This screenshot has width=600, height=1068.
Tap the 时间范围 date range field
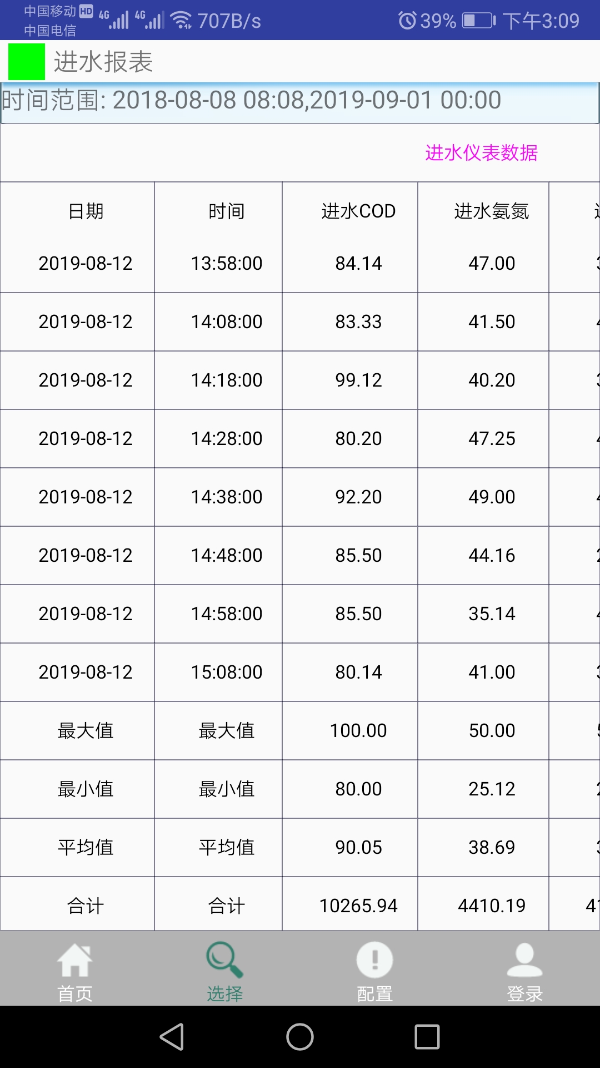[300, 102]
